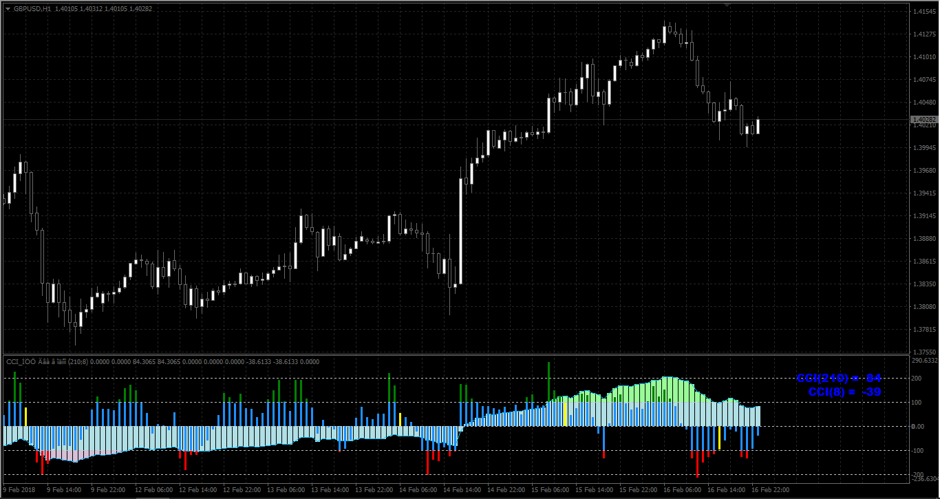The image size is (940, 499).
Task: Click the 16 Feb 22:00 time label
Action: click(x=769, y=490)
